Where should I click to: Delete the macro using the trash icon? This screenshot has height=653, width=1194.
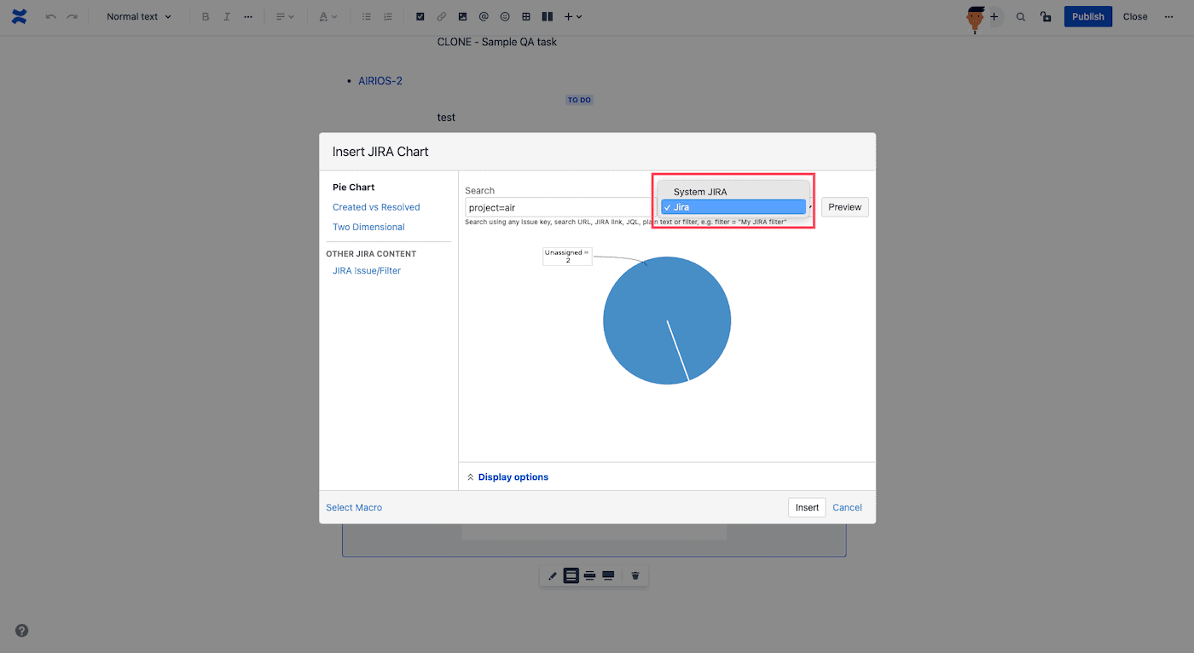[x=635, y=575]
